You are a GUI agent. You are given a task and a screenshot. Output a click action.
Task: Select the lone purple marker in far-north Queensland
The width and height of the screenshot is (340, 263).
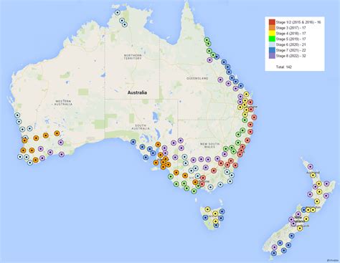pos(209,60)
